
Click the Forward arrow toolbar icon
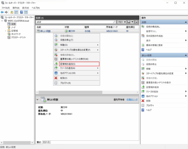pyautogui.click(x=6, y=12)
